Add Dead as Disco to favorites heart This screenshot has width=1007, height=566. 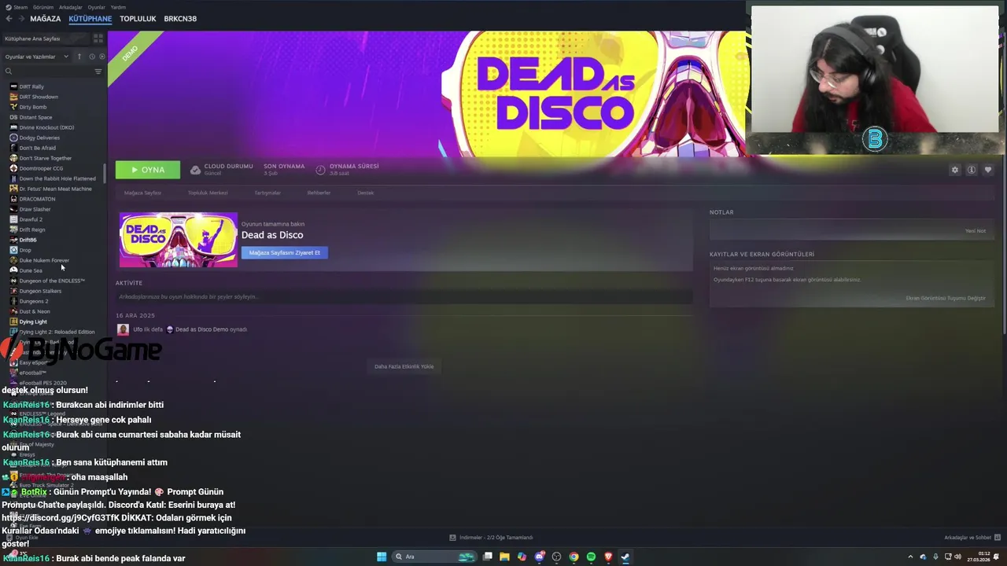point(988,170)
